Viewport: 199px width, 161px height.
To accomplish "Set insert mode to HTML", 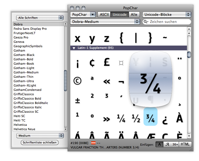I will [x=185, y=144].
